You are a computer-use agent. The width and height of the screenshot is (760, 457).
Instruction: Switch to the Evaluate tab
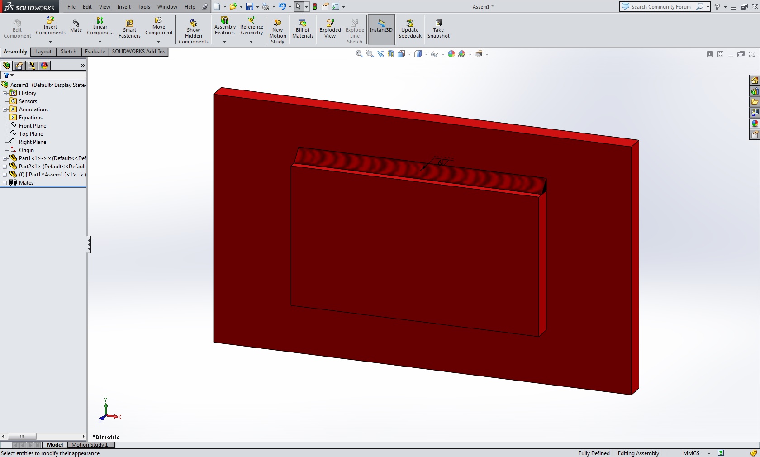click(95, 52)
